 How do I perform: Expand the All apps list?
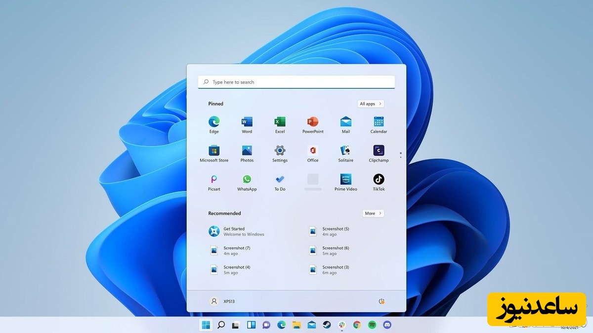pos(371,104)
